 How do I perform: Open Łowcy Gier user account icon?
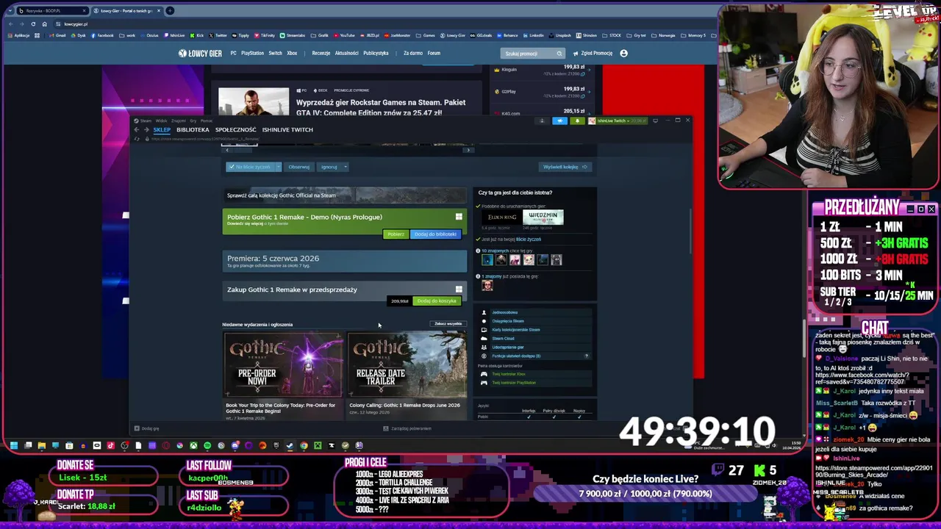[x=623, y=53]
